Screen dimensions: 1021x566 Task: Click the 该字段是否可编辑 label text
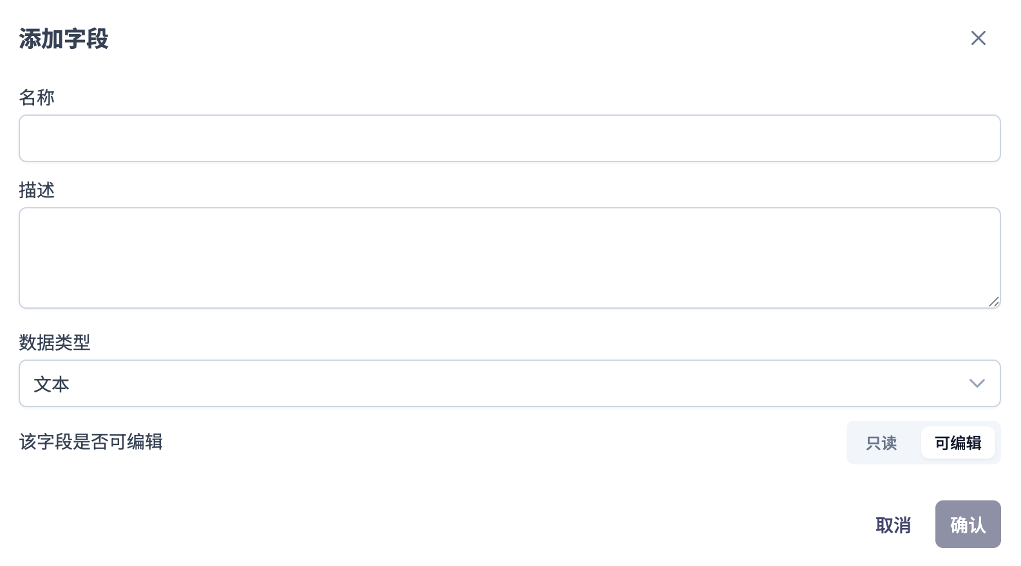[91, 442]
